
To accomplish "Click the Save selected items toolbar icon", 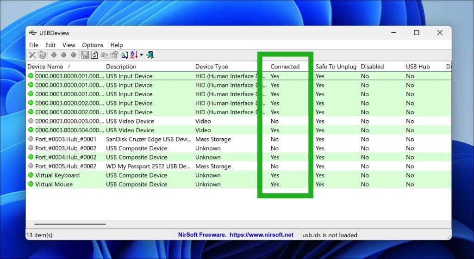I will (85, 55).
